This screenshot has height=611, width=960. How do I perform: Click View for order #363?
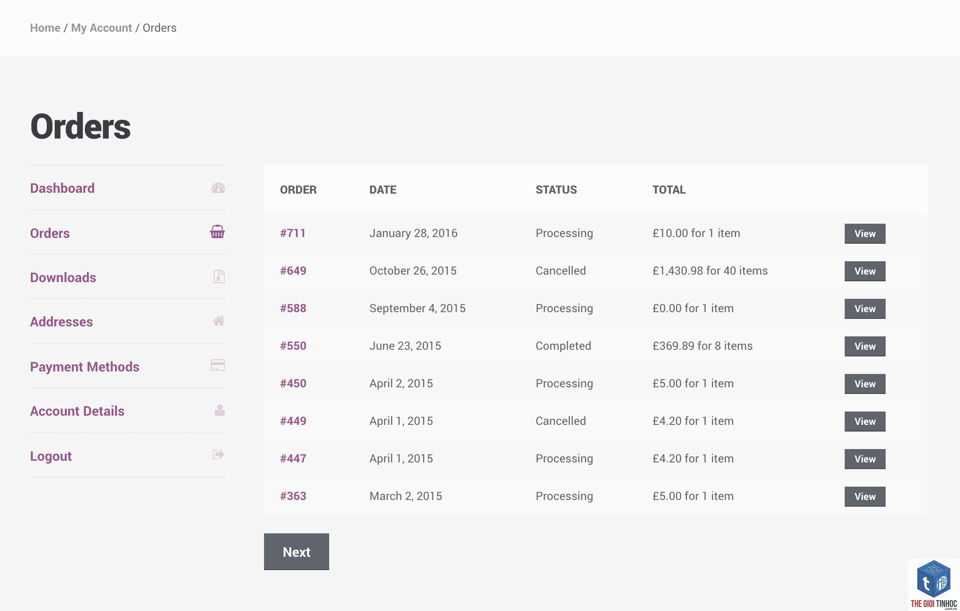pos(865,497)
